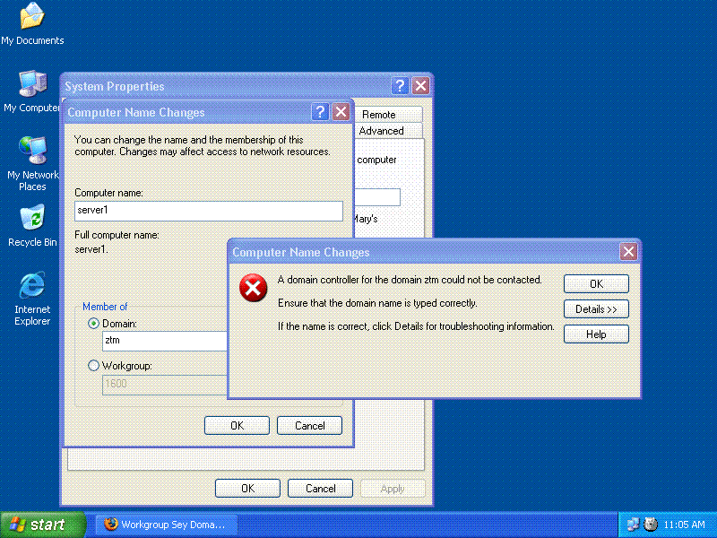Screen dimensions: 717x538
Task: Click help question mark in Computer Name Changes
Action: pos(320,112)
